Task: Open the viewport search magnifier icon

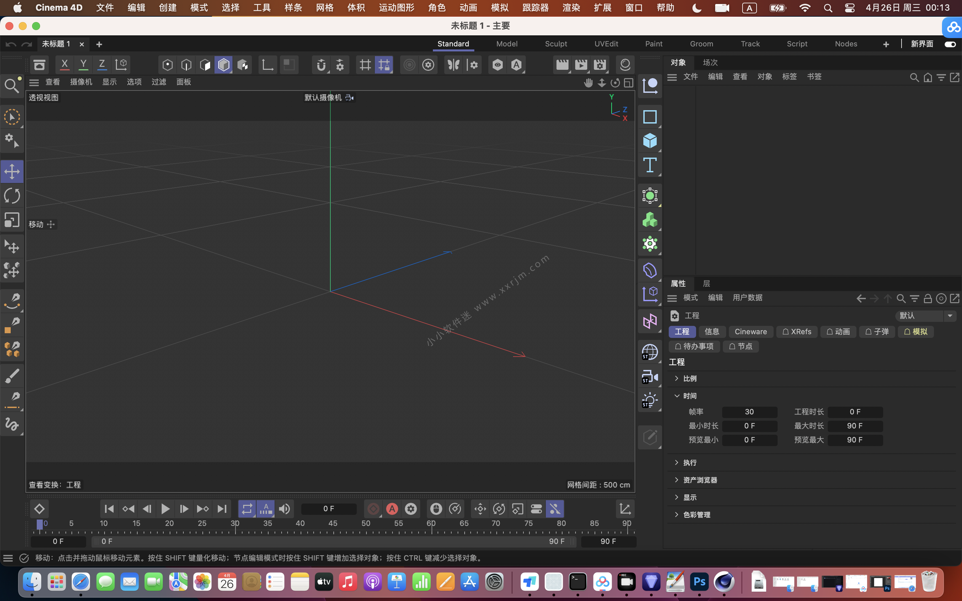Action: (12, 85)
